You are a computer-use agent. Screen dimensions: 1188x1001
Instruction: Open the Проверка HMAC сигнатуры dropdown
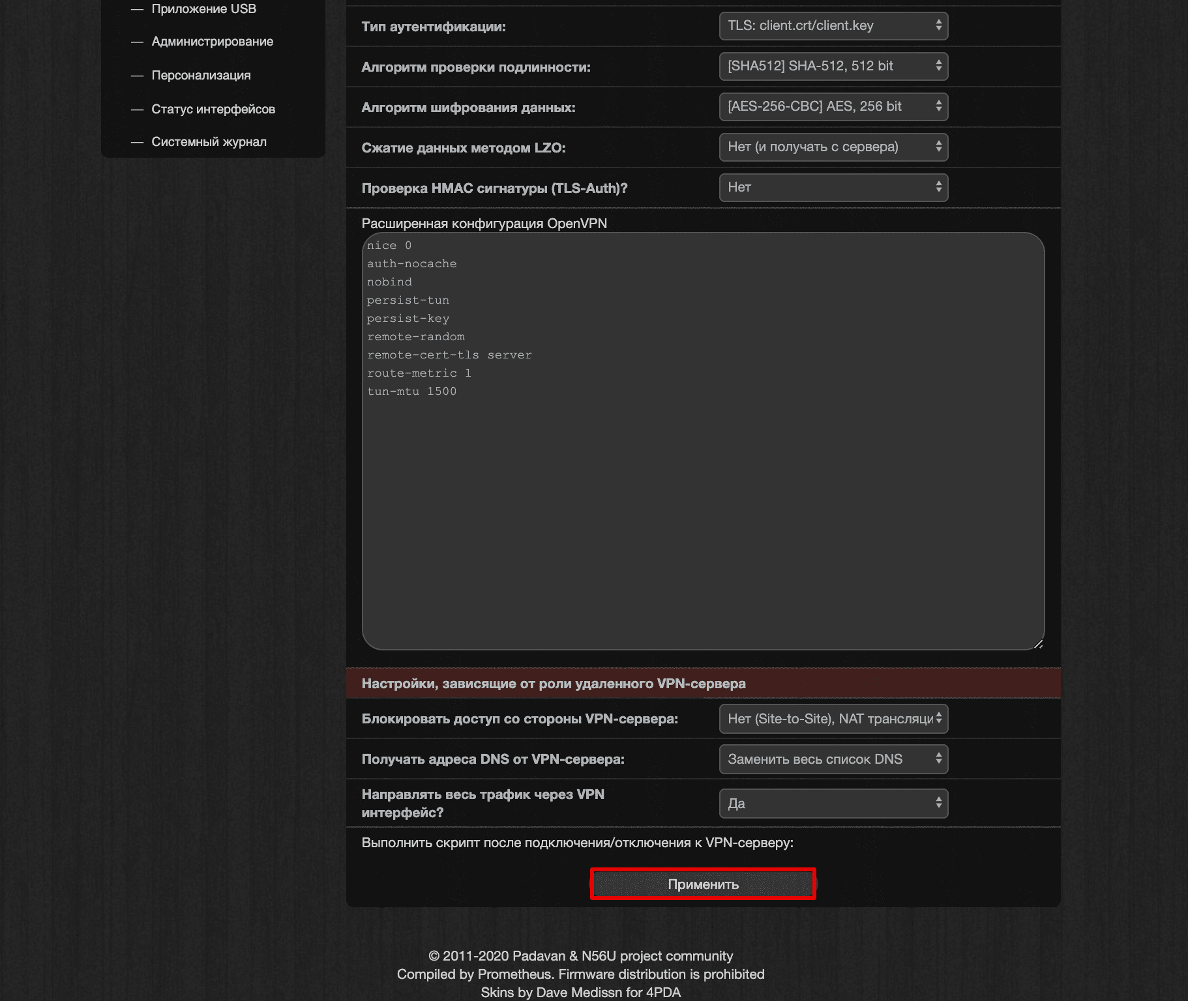point(833,187)
